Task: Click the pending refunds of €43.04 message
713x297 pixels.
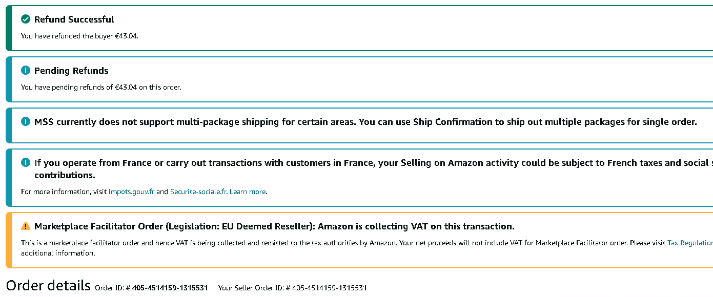Action: tap(101, 88)
